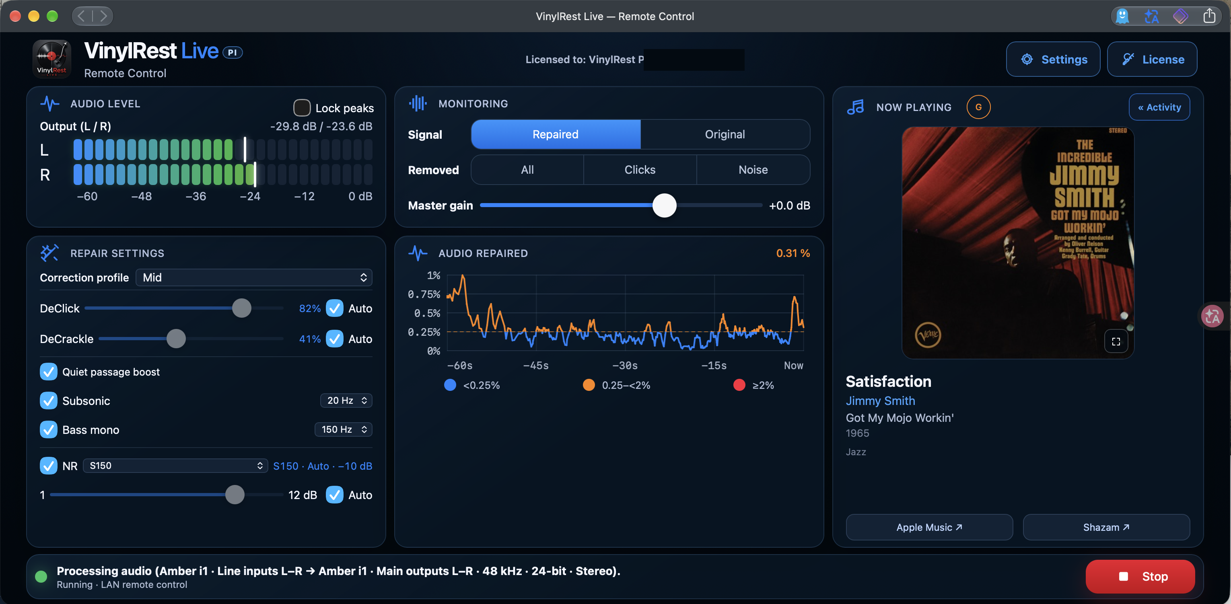
Task: Open the Subsonic 20 Hz dropdown
Action: coord(346,401)
